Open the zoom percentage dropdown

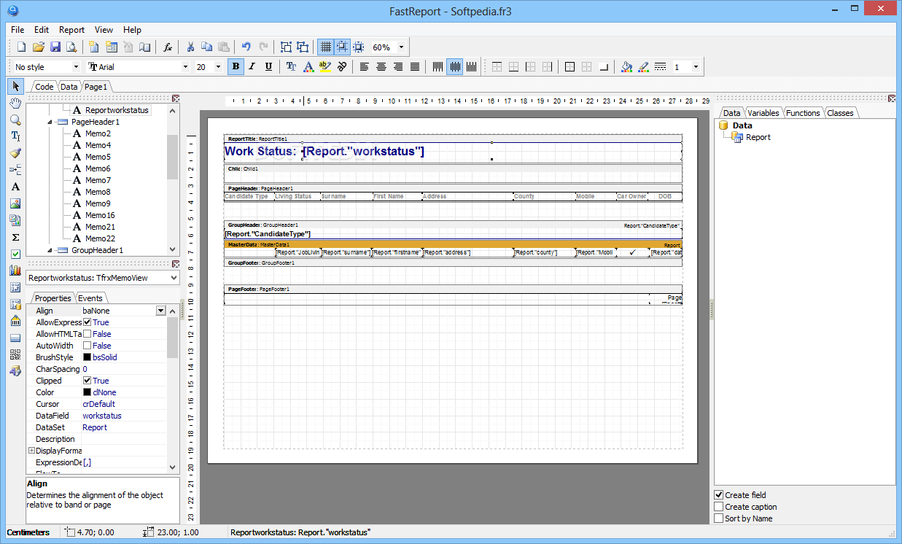(401, 47)
